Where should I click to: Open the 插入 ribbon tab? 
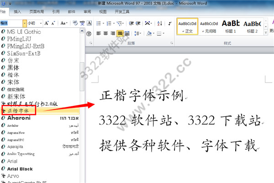tap(17, 12)
